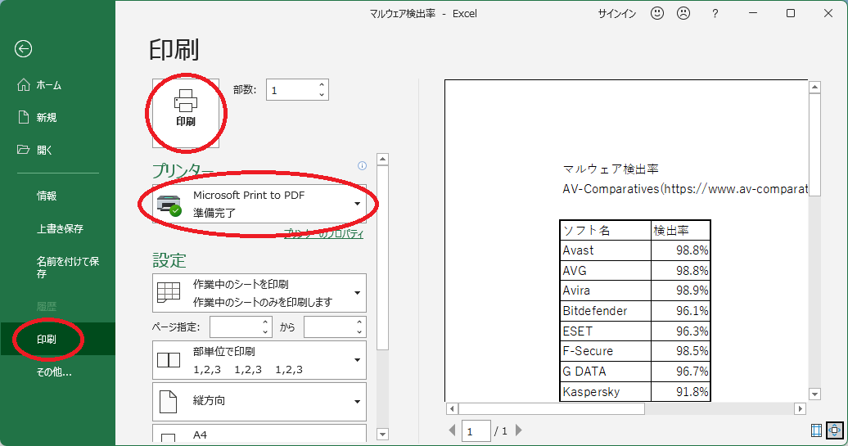The image size is (848, 446).
Task: Open Help with the question mark
Action: click(715, 14)
